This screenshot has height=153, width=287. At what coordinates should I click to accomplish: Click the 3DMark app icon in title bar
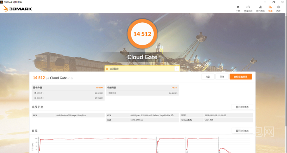pyautogui.click(x=2, y=2)
